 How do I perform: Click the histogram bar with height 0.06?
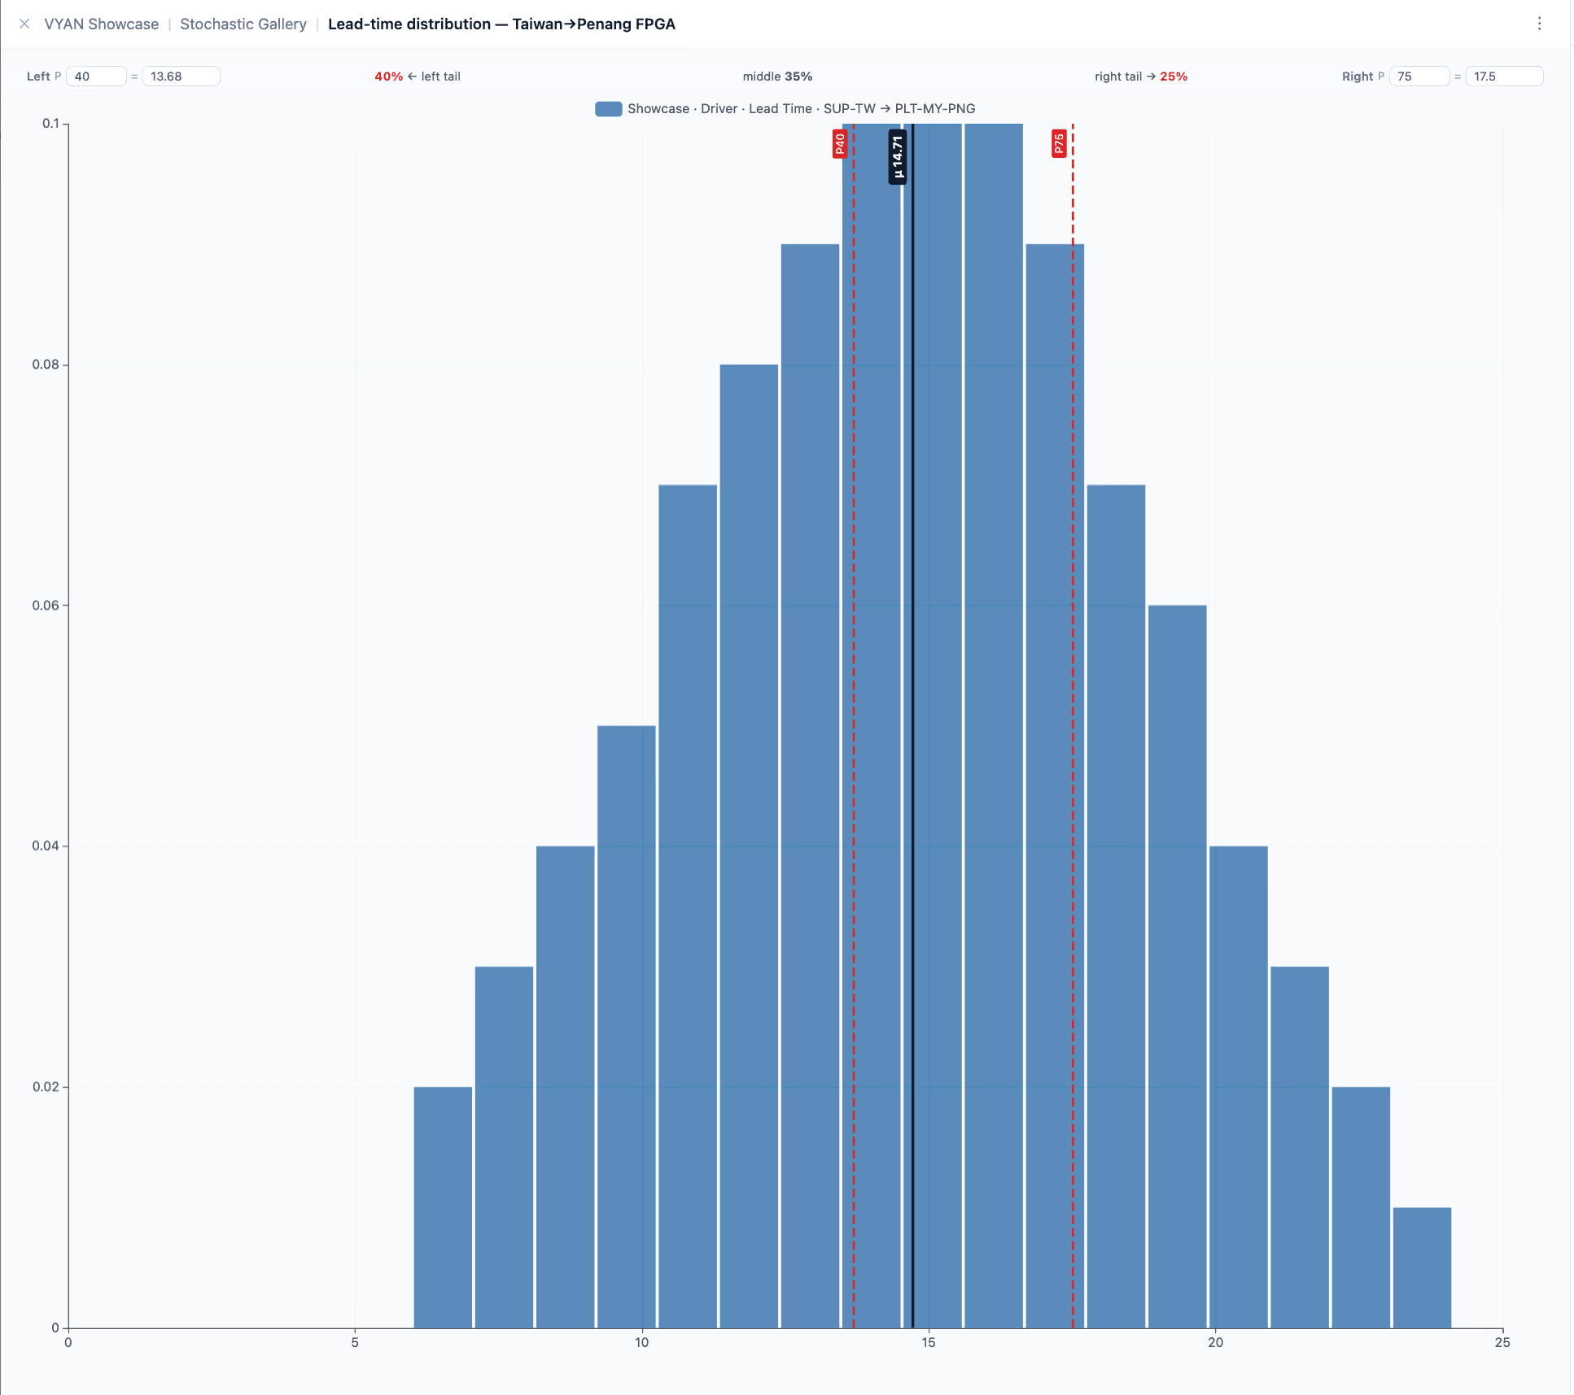(x=1177, y=966)
